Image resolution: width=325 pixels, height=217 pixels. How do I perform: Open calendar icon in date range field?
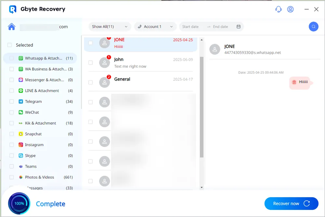pyautogui.click(x=239, y=27)
